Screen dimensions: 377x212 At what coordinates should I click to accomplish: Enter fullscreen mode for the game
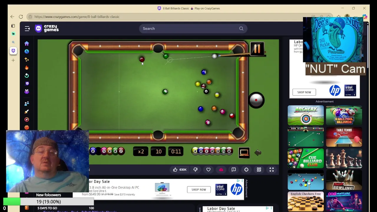(x=272, y=170)
